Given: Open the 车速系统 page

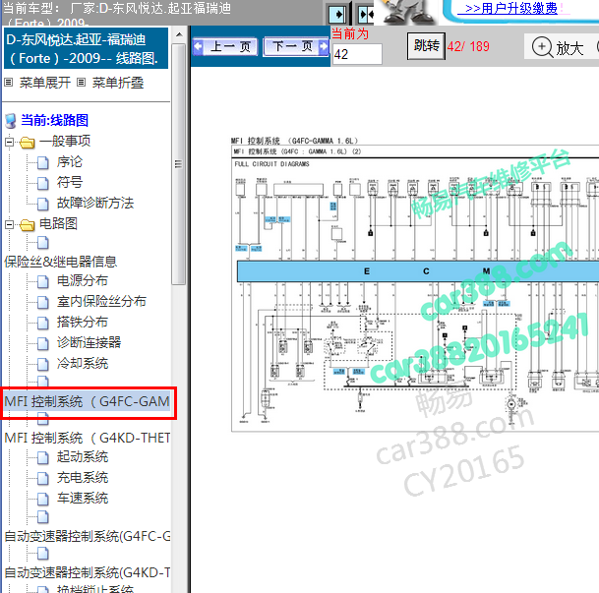Looking at the screenshot, I should (x=83, y=499).
